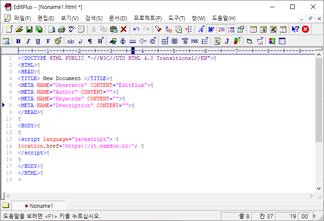Insert Font tag with the F icon
The image size is (324, 221).
[48, 41]
